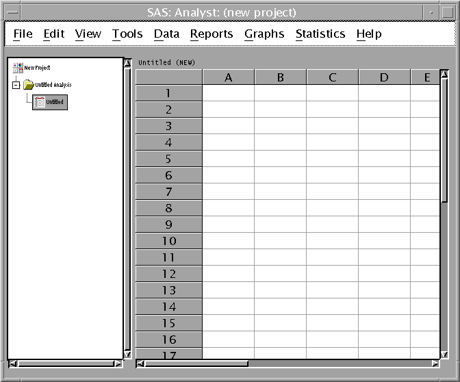
Task: Click the New Project icon in tree
Action: pos(18,68)
